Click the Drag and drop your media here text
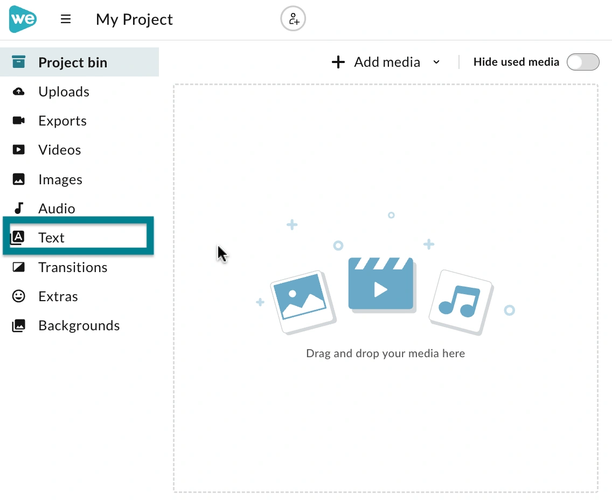This screenshot has height=500, width=612. point(385,353)
